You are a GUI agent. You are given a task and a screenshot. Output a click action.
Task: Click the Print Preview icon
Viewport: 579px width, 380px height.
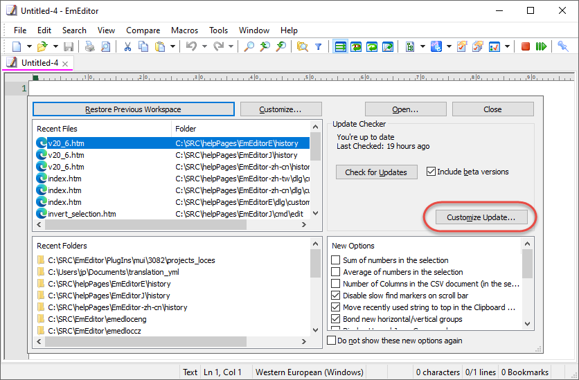[x=105, y=47]
